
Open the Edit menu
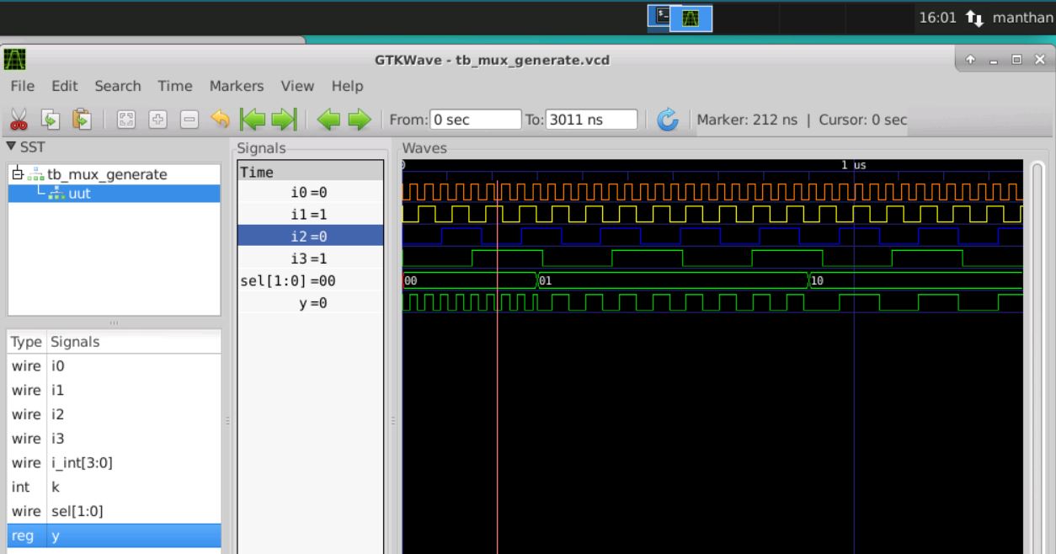click(64, 86)
